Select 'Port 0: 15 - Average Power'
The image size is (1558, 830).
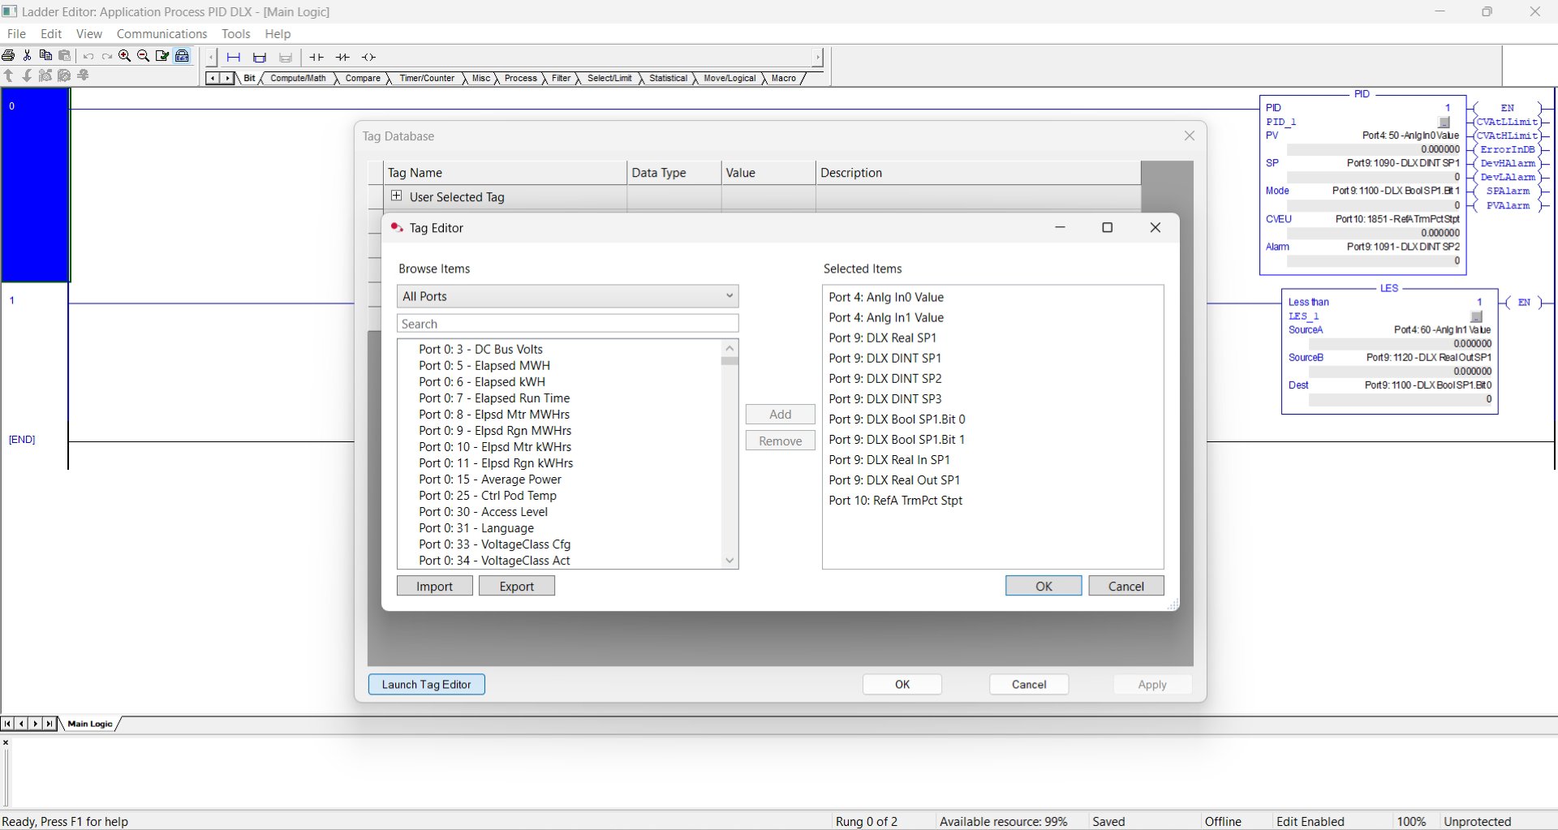(x=490, y=479)
